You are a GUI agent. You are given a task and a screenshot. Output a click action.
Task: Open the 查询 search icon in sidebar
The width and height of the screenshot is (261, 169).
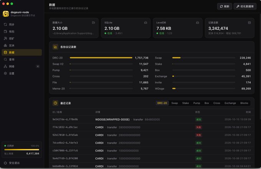(x=5, y=59)
